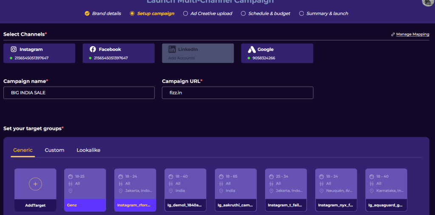
Task: Click the plus icon in AddTarget
Action: coord(35,184)
